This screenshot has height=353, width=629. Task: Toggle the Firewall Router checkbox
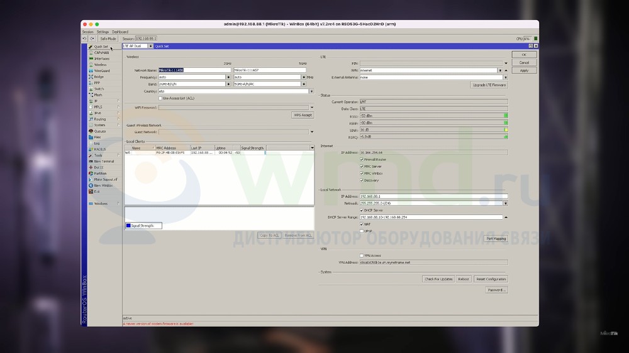(x=362, y=160)
